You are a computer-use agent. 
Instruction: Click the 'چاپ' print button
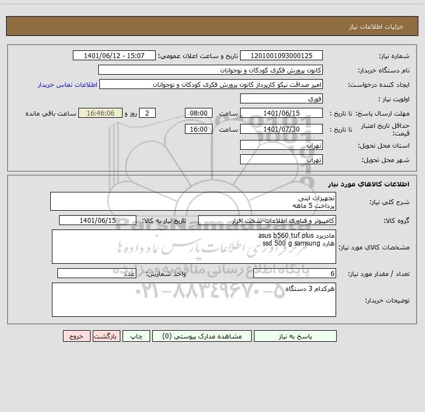click(136, 336)
